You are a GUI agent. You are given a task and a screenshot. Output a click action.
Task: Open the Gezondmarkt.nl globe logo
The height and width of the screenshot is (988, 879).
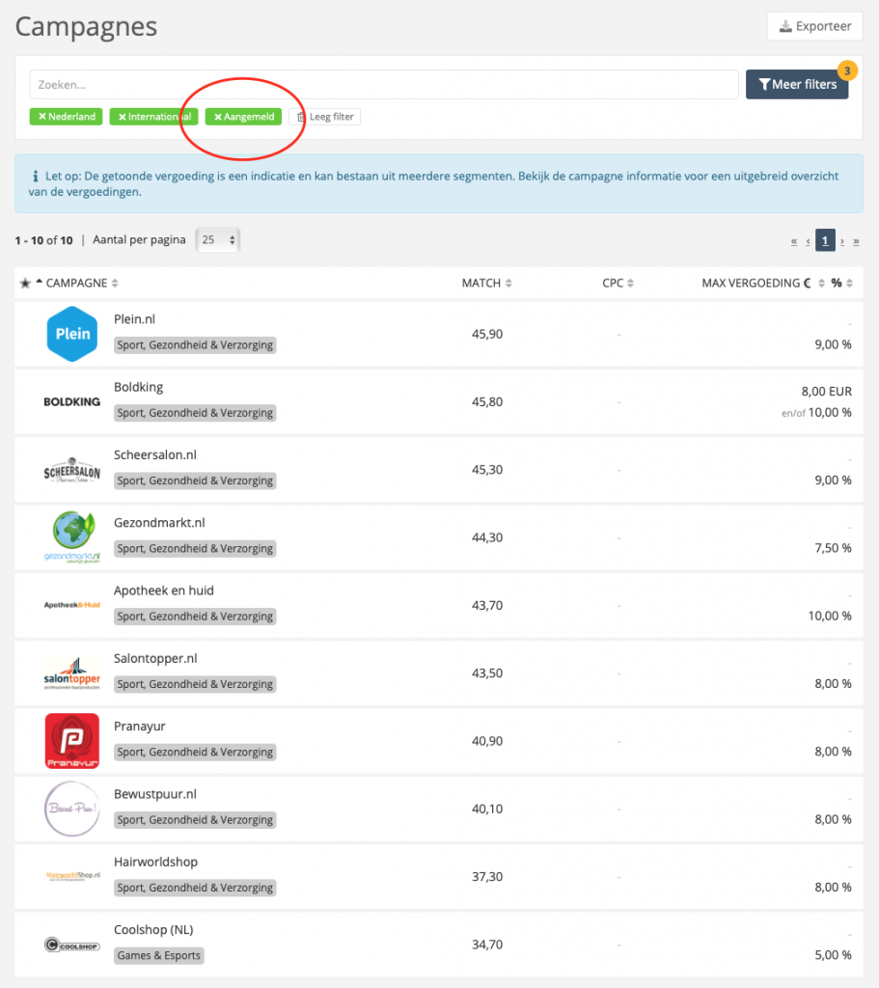click(72, 536)
